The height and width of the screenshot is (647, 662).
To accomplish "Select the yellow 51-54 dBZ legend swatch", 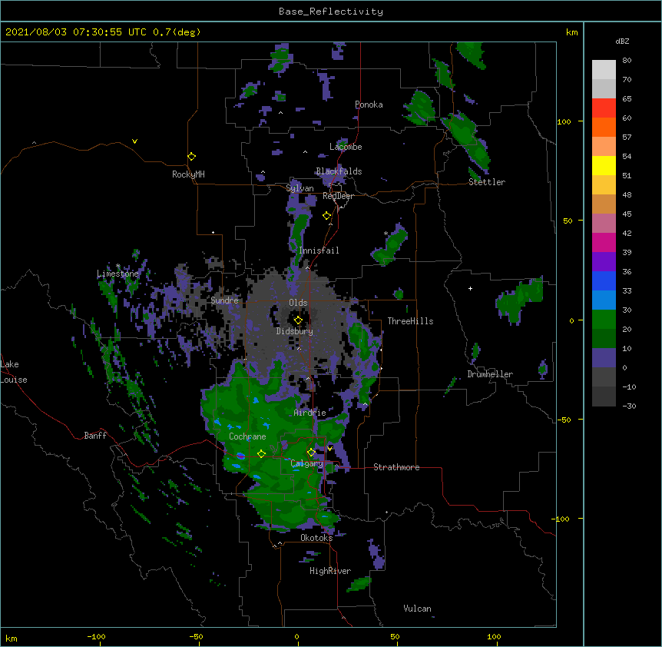I will [x=604, y=165].
